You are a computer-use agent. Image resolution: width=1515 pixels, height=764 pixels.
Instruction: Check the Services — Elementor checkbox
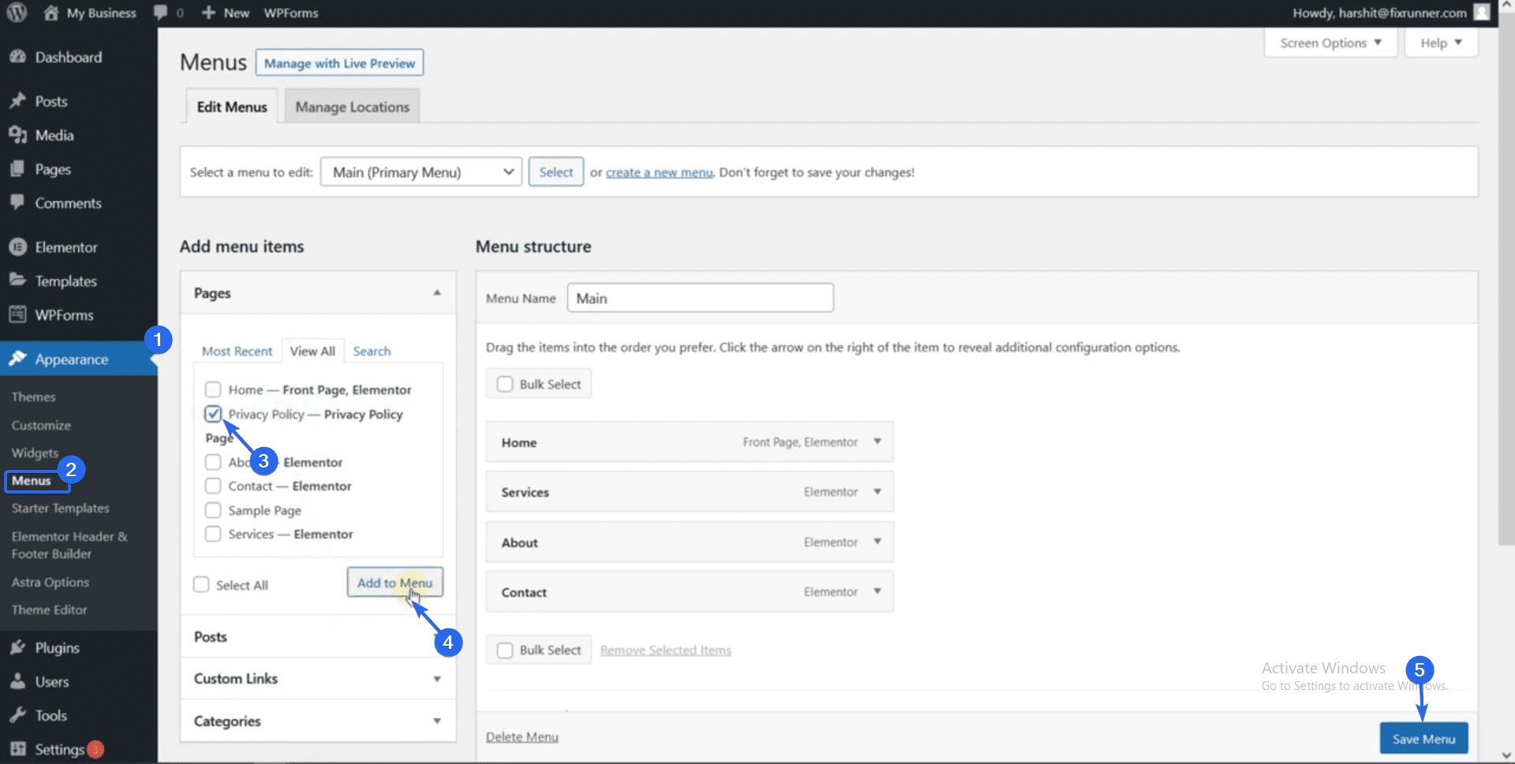[x=213, y=534]
